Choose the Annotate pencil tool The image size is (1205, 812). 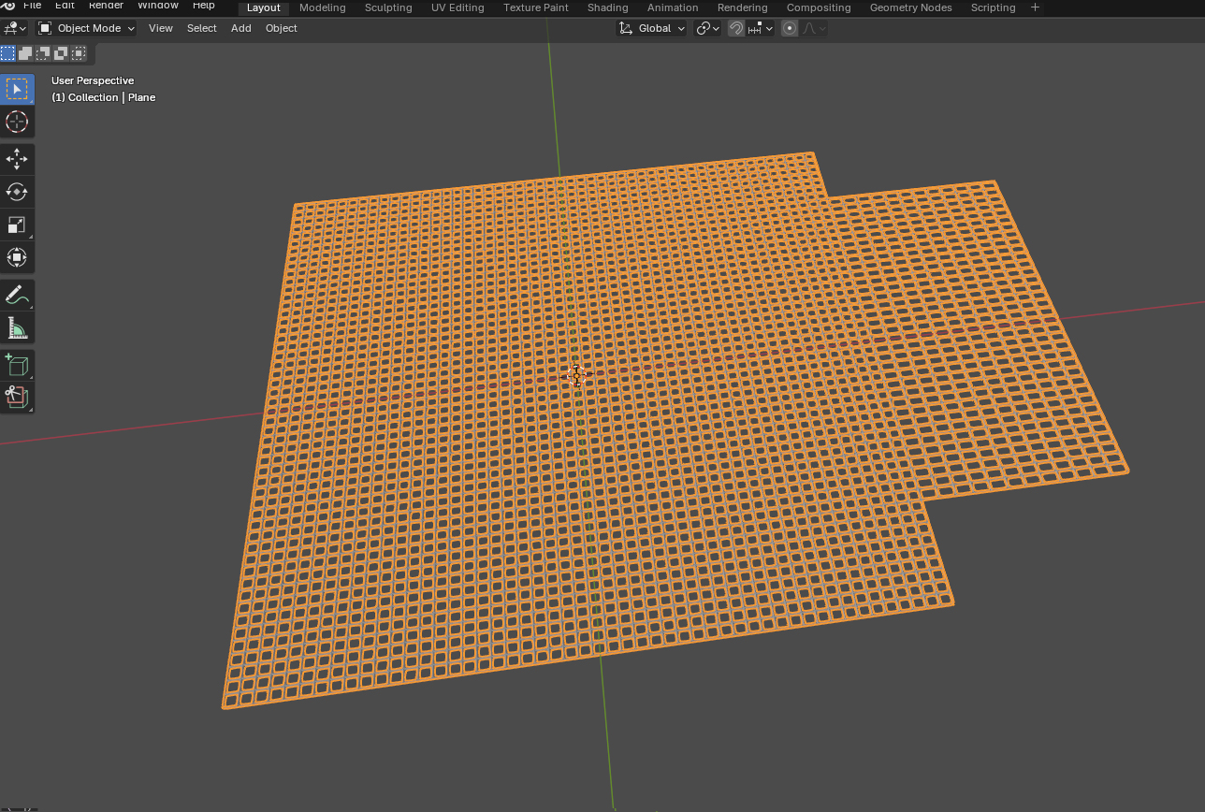click(17, 295)
